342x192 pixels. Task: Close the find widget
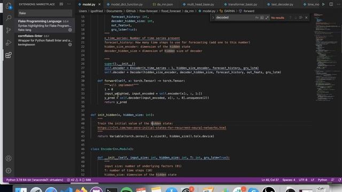click(x=306, y=18)
